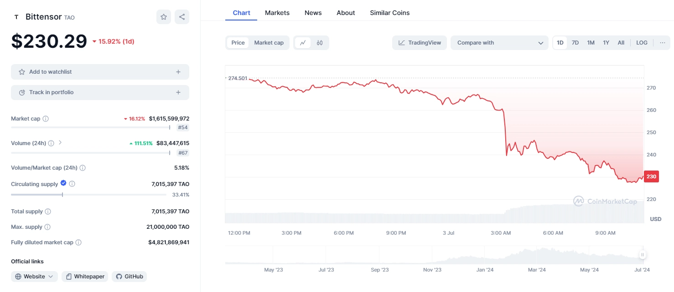This screenshot has width=674, height=292.
Task: Switch to the News tab
Action: point(313,13)
